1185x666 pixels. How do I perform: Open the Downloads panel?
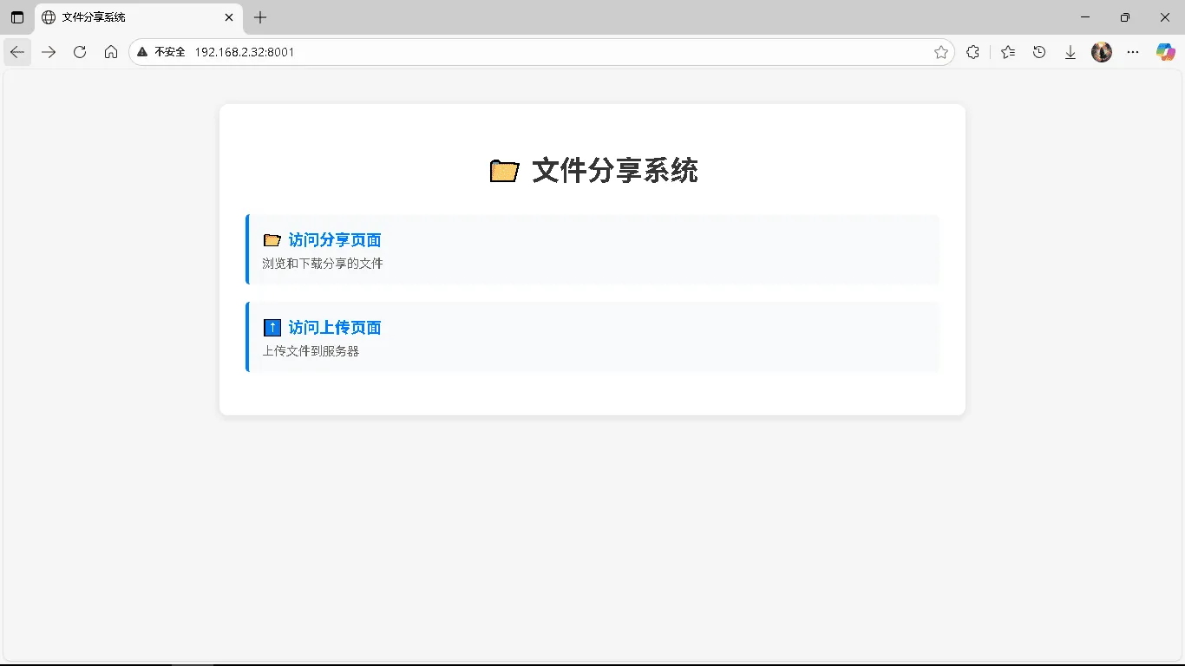[1070, 52]
